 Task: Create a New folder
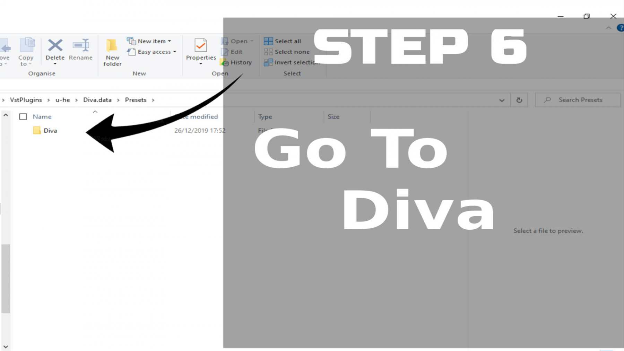click(x=112, y=52)
